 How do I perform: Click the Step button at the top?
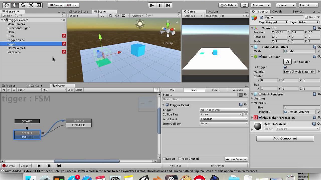coord(168,5)
